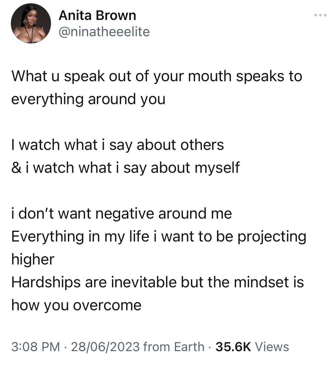The image size is (331, 365).
Task: Click the line '& i watch what i say about myself'
Action: click(x=126, y=168)
